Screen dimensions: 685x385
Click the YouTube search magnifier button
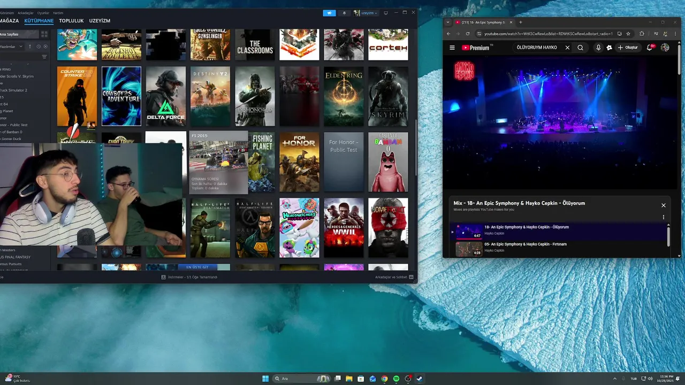(x=580, y=48)
